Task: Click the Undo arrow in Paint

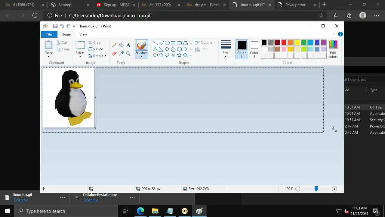Action: 62,26
